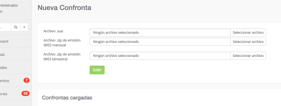Viewport: 281px width, 106px height.
Task: Open sidebar item with red badge 7
Action: click(x=16, y=81)
